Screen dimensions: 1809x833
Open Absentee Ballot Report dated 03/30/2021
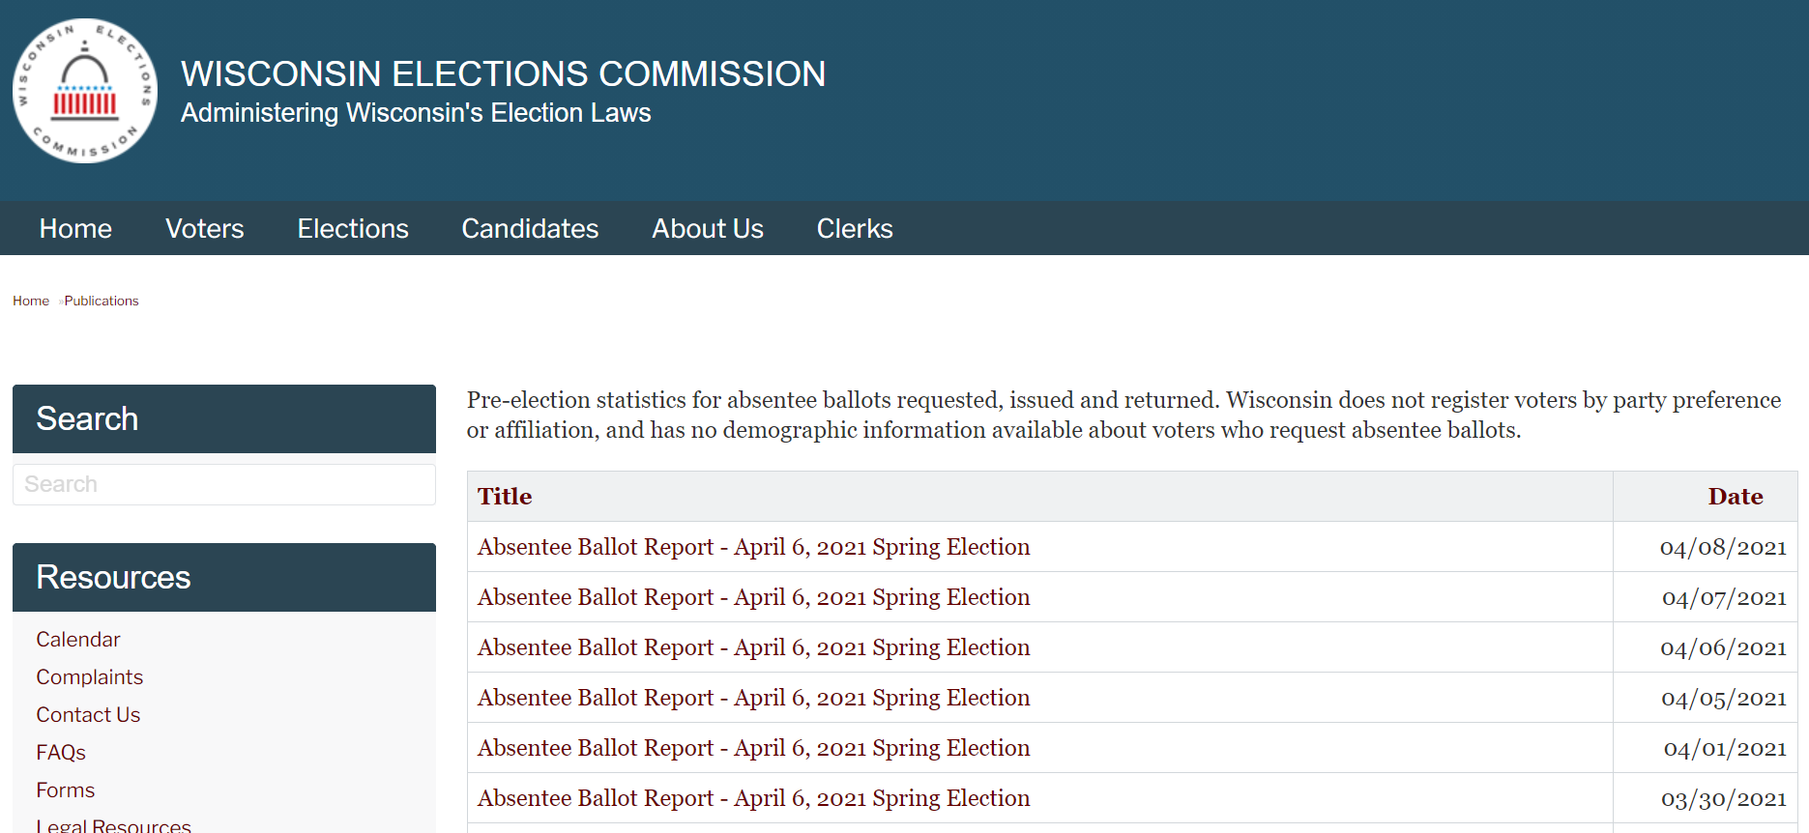tap(754, 798)
